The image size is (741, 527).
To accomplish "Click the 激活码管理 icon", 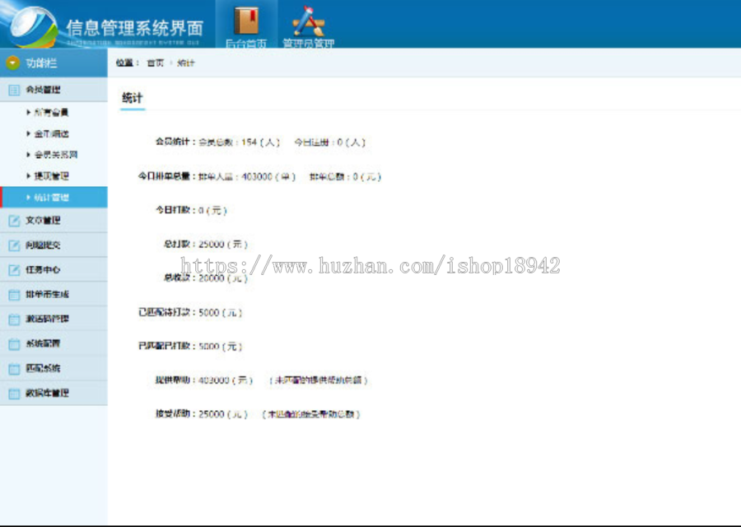I will 15,319.
